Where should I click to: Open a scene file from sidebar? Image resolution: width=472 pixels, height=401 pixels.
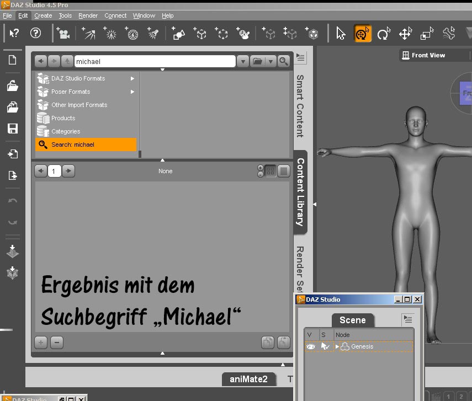click(x=12, y=85)
